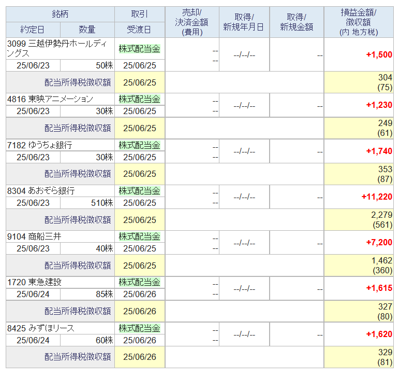
Task: Click the 取得/新規年月日 header
Action: coord(244,22)
